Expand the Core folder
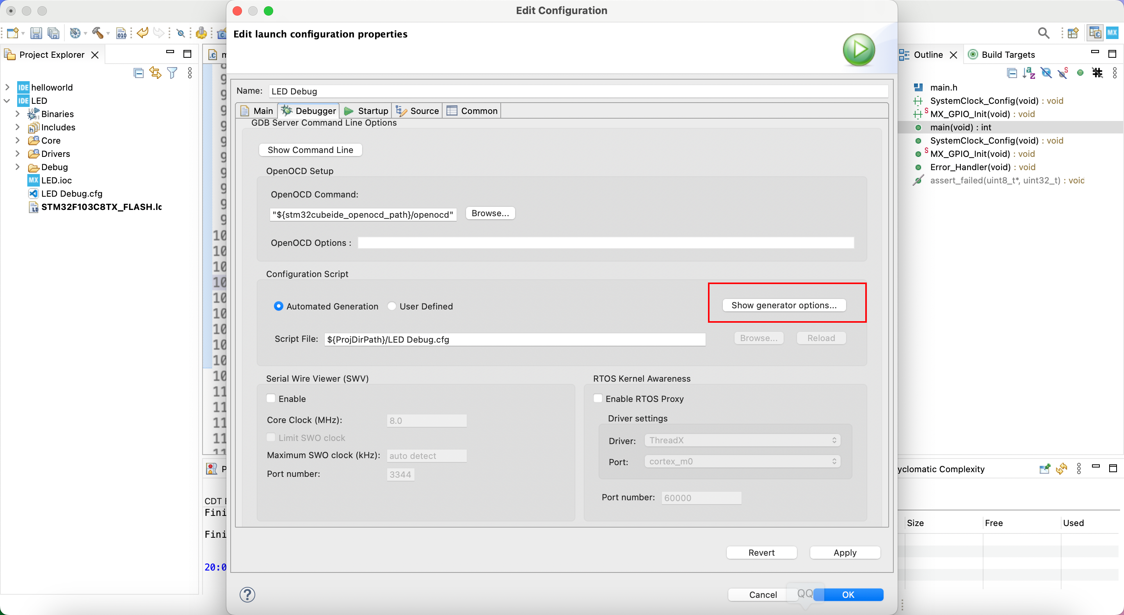 [18, 140]
